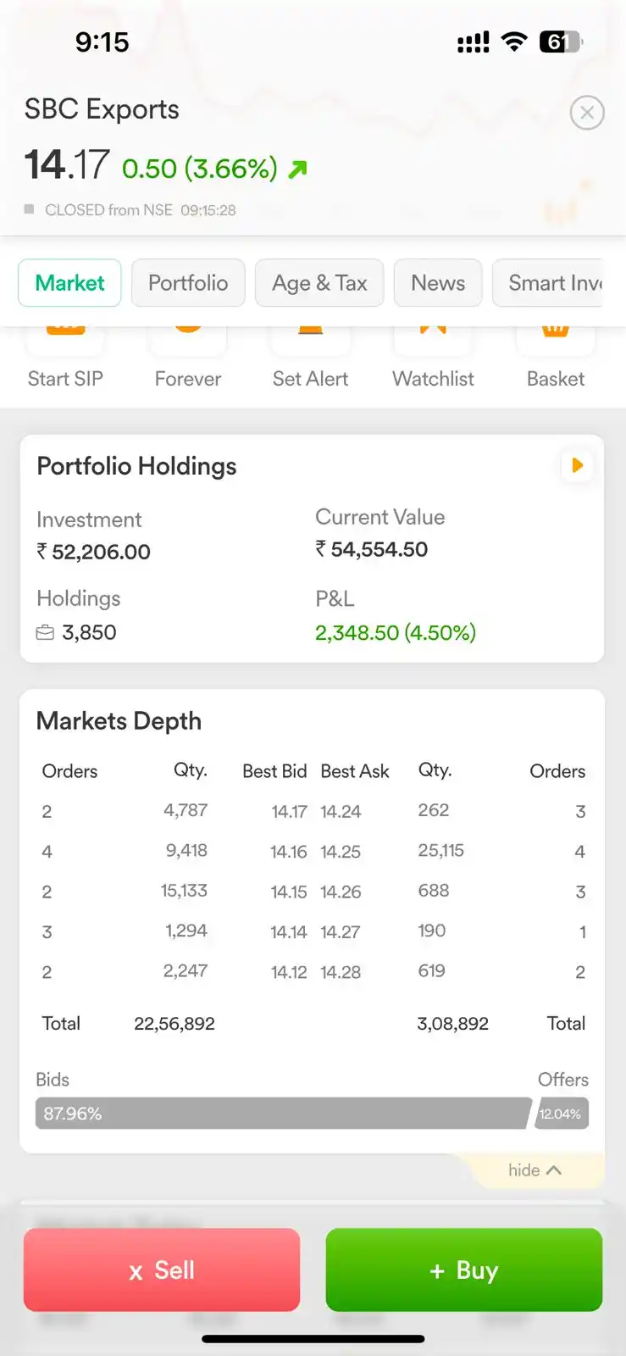Open the Smart Inv tab
Image resolution: width=626 pixels, height=1356 pixels.
point(548,283)
